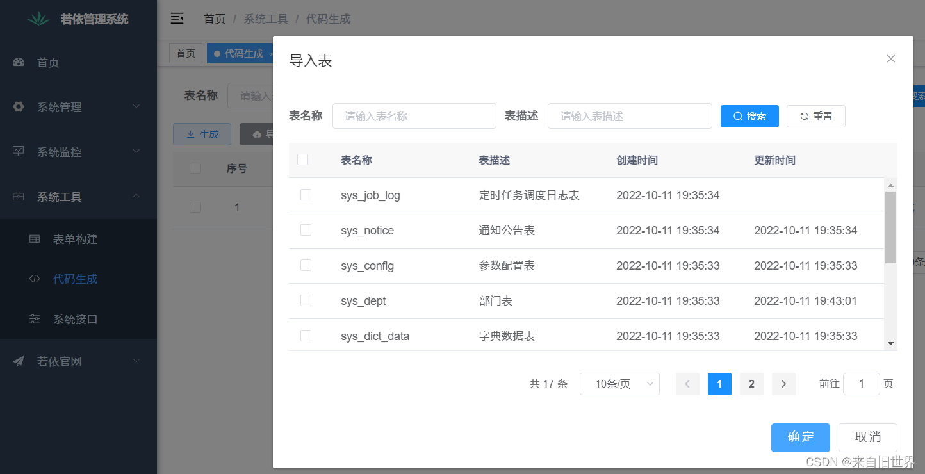The height and width of the screenshot is (474, 925).
Task: Confirm import with the 确定 button
Action: pos(800,437)
